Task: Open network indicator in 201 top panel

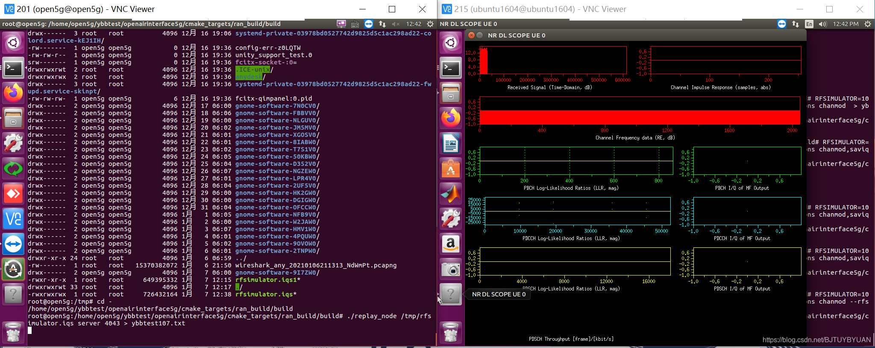Action: click(382, 24)
